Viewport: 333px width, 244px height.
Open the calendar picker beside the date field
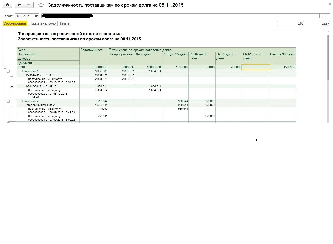37,16
